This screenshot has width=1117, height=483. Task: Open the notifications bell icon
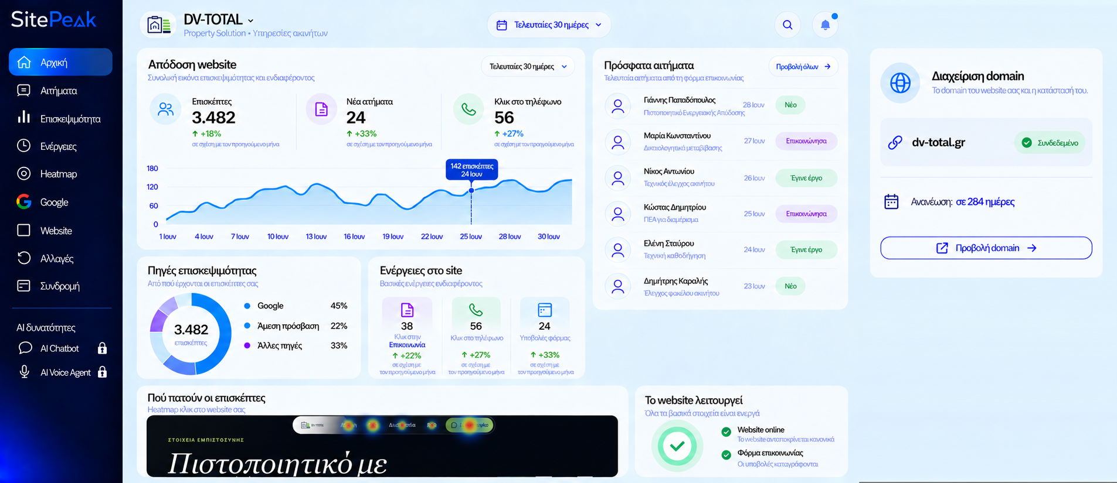[x=825, y=25]
